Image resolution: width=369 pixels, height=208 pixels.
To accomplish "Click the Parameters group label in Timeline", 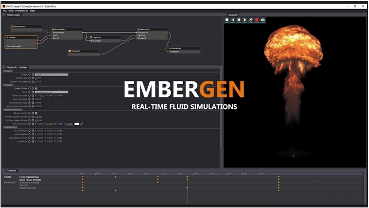I will click(x=10, y=183).
